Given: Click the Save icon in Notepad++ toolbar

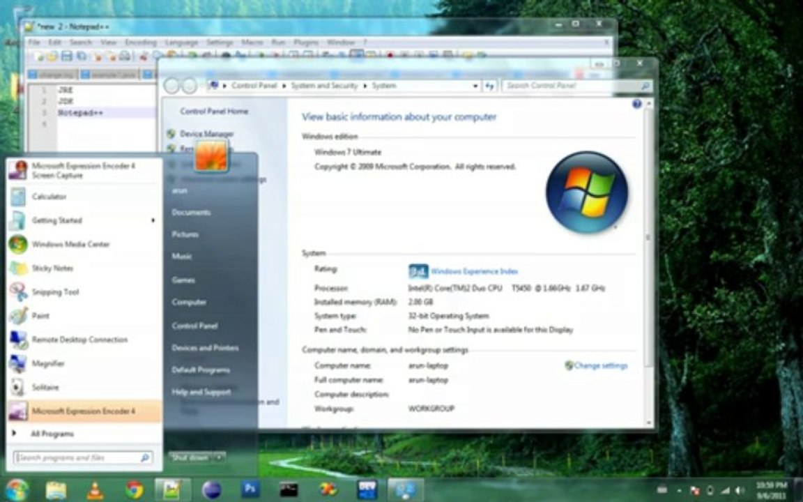Looking at the screenshot, I should [67, 56].
